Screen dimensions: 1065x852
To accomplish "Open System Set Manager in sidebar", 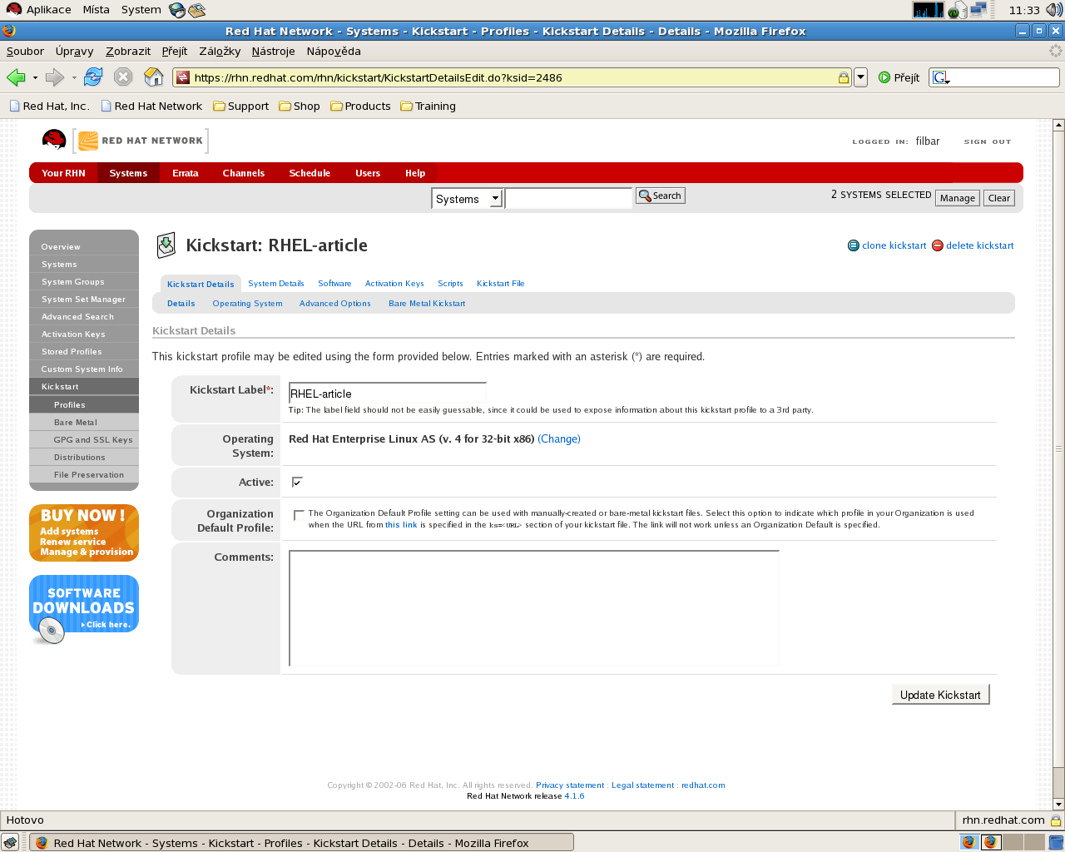I will [84, 300].
